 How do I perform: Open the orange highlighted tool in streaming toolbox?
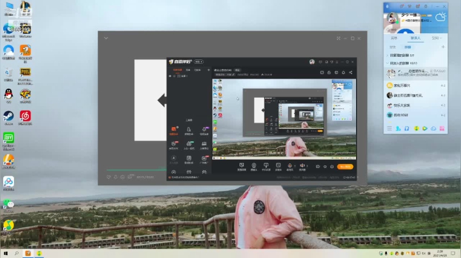tap(174, 130)
